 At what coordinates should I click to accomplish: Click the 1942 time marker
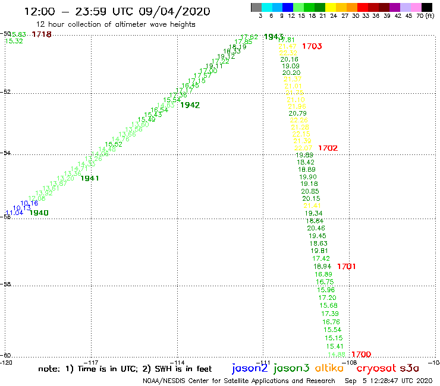pos(190,105)
